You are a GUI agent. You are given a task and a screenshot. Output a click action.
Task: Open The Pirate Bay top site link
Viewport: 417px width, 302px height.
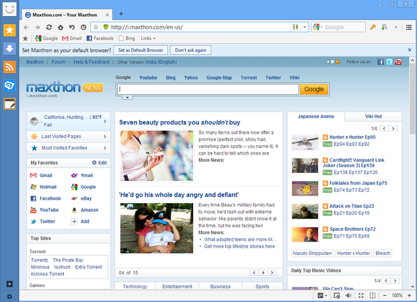coord(68,260)
